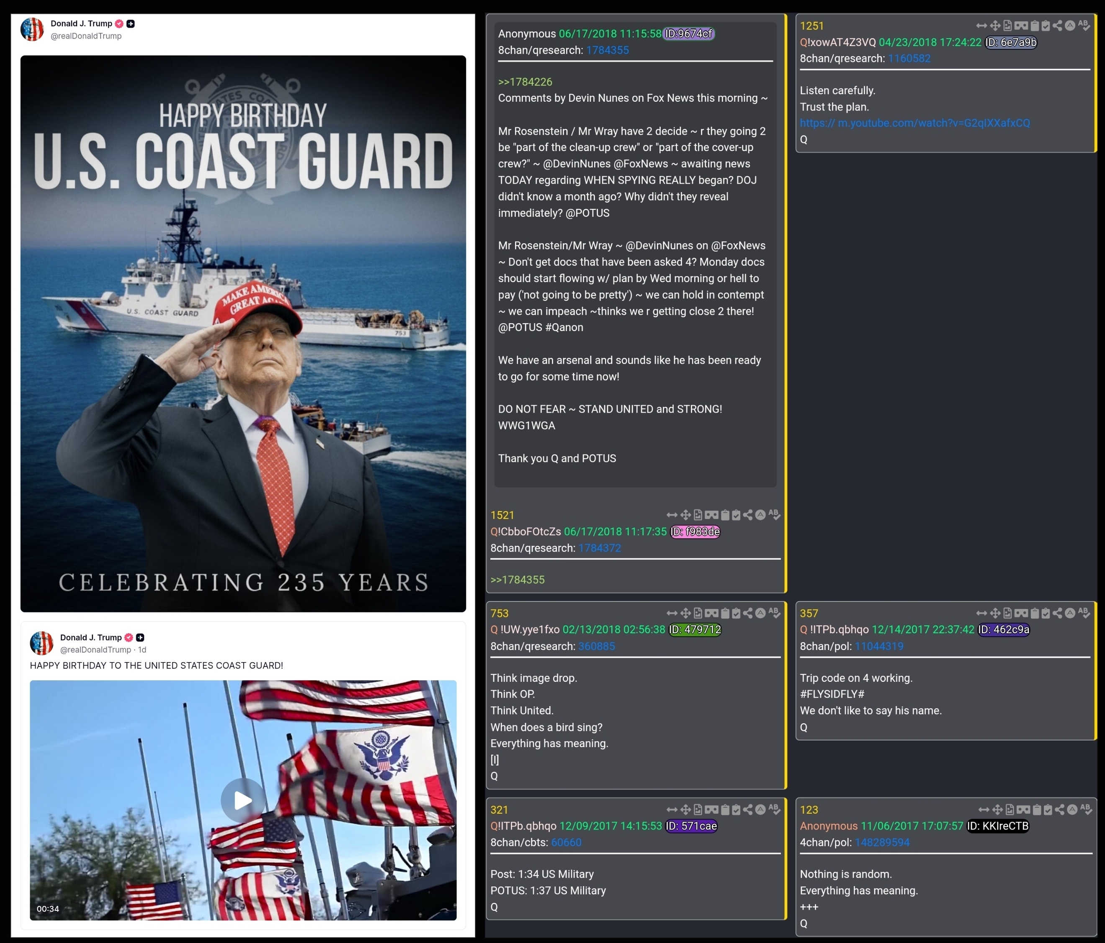The image size is (1105, 943).
Task: Click the clipboard-check icon on post 1521
Action: point(737,515)
